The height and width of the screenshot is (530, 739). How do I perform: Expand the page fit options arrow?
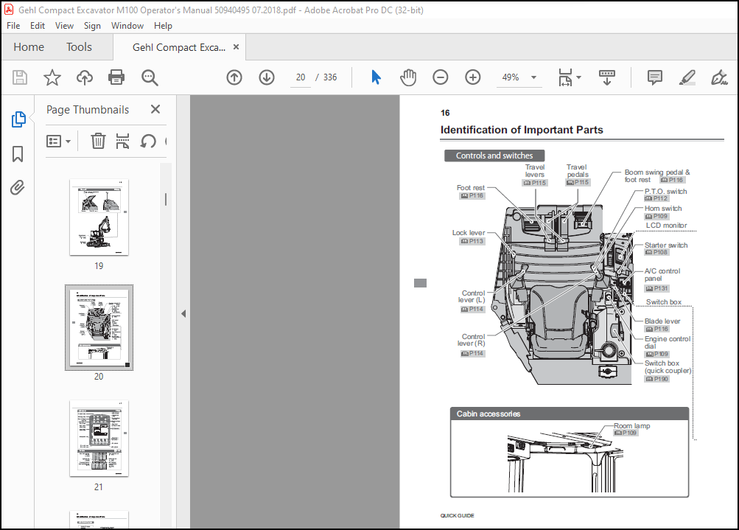[x=579, y=77]
